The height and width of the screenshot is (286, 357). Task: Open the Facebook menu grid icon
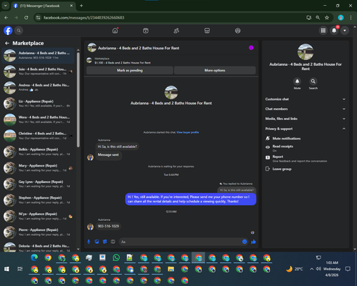[x=323, y=31]
